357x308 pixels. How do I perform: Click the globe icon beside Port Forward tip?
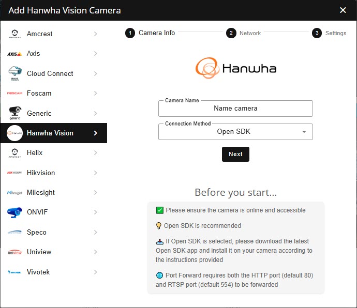(159, 275)
